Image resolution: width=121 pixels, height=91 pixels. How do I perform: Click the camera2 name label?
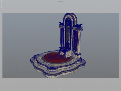tap(60, 90)
